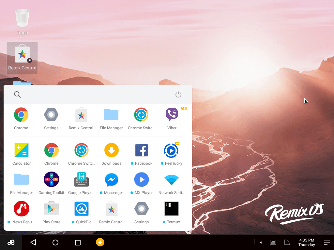This screenshot has height=250, width=334.
Task: Click the search magnifier icon
Action: coord(17,94)
